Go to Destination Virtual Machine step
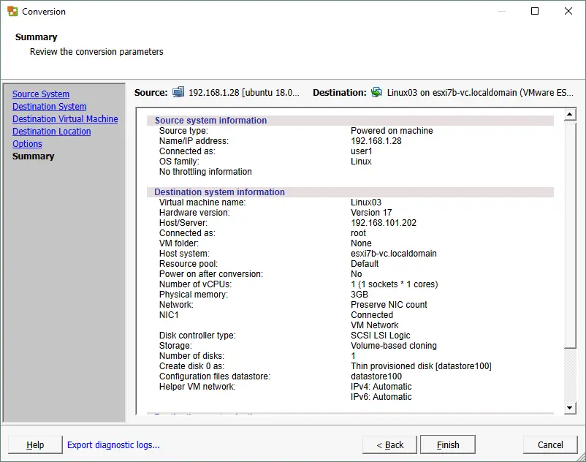 [x=65, y=119]
